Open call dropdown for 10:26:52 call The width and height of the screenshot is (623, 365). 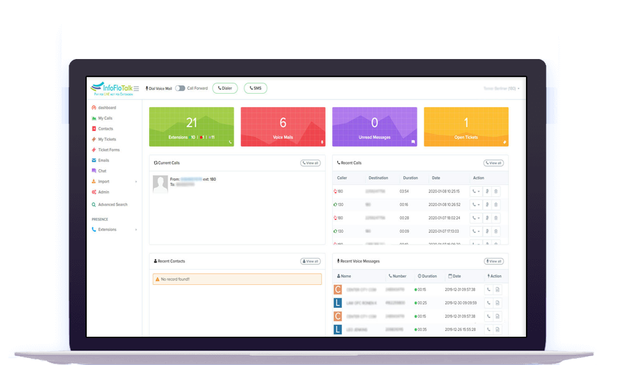[x=476, y=205]
